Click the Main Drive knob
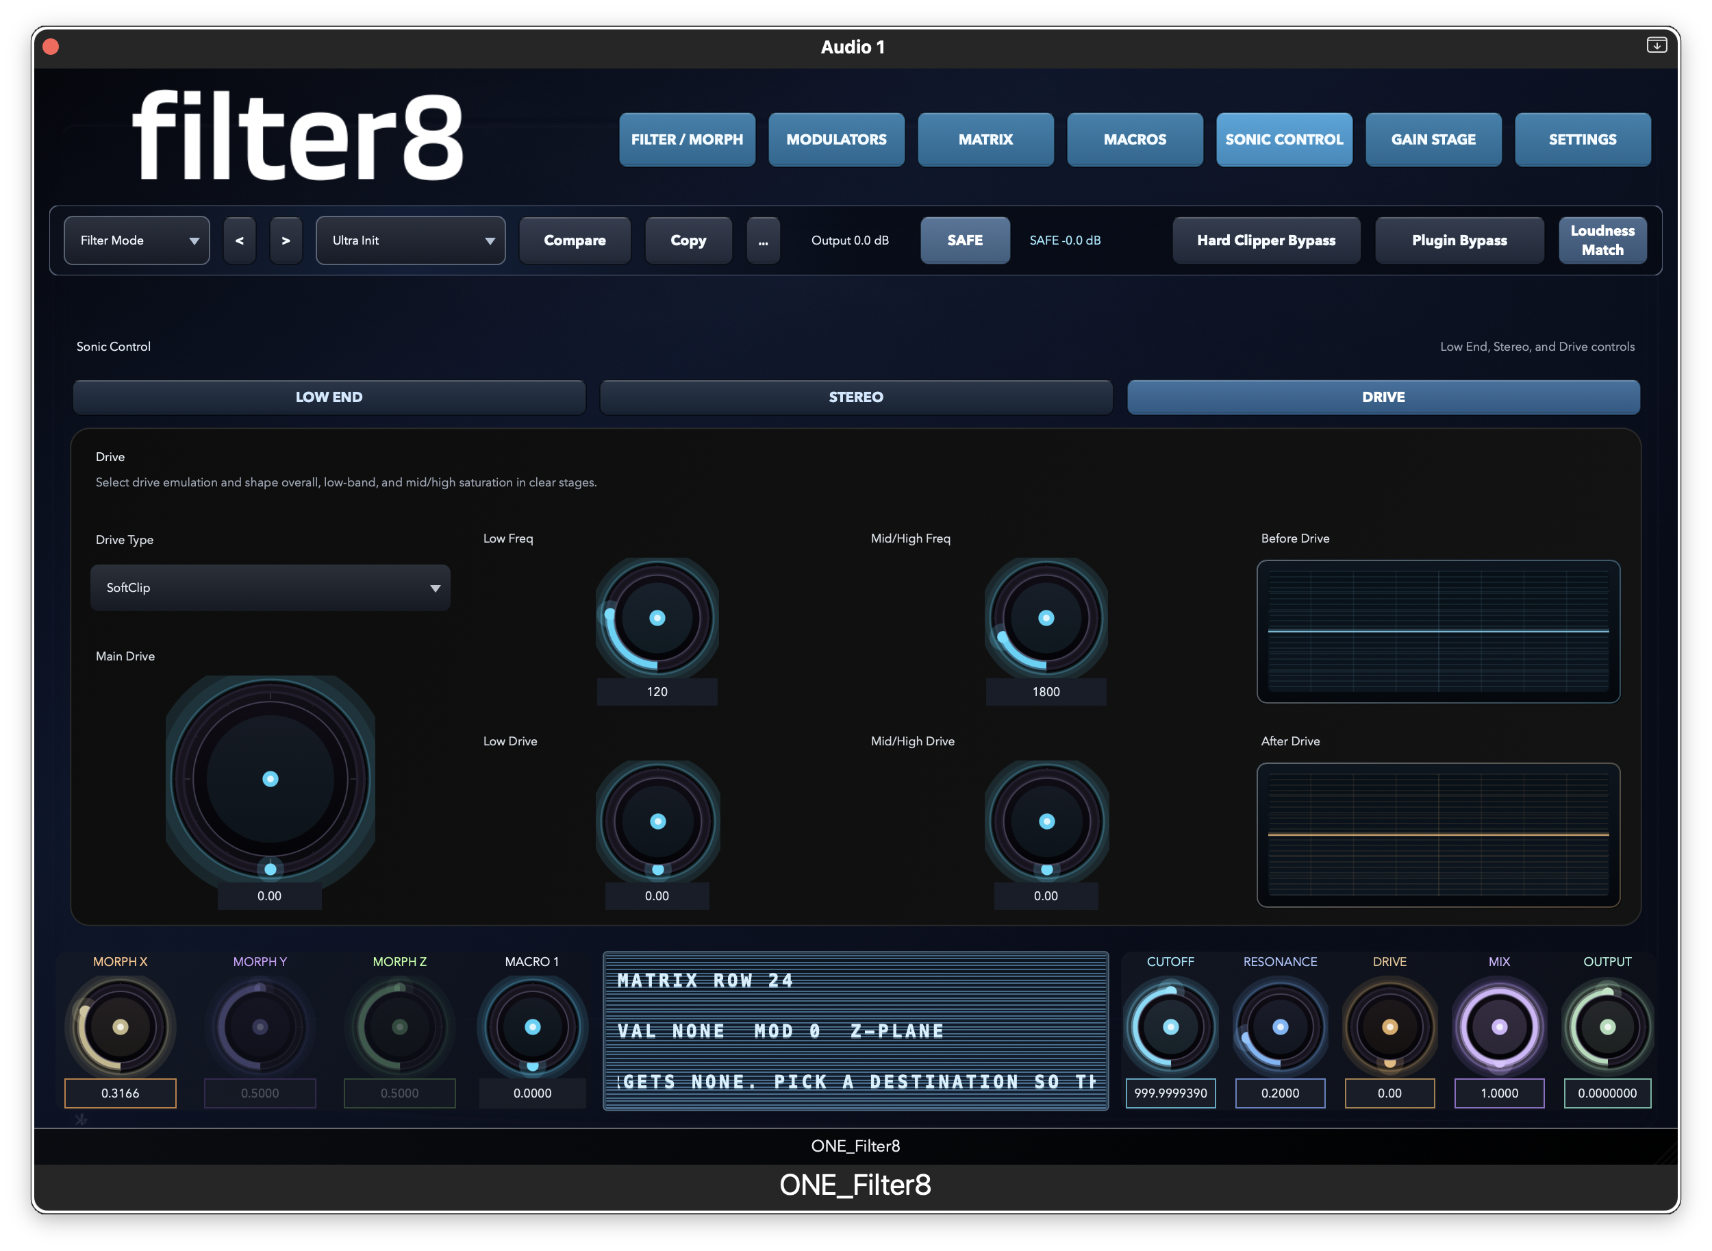Viewport: 1712px width, 1251px height. 270,779
